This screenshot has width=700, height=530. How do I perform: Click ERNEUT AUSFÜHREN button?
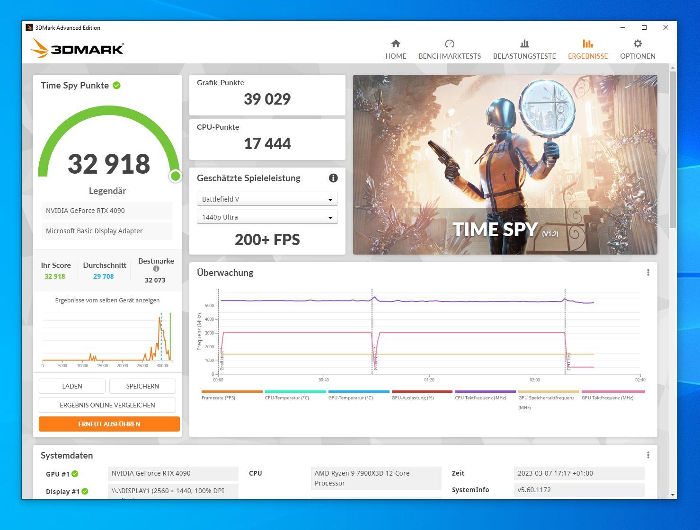(x=109, y=424)
